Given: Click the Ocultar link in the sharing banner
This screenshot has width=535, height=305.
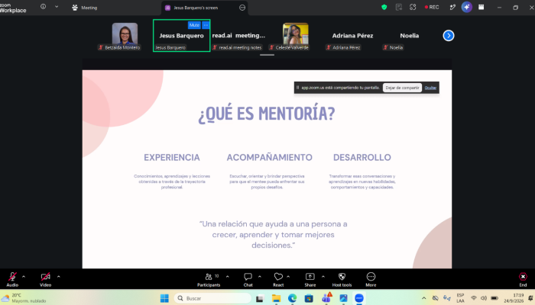Looking at the screenshot, I should [x=430, y=88].
